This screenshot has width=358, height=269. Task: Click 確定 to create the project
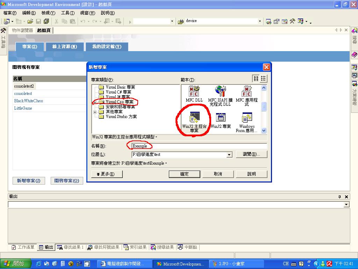pyautogui.click(x=185, y=174)
